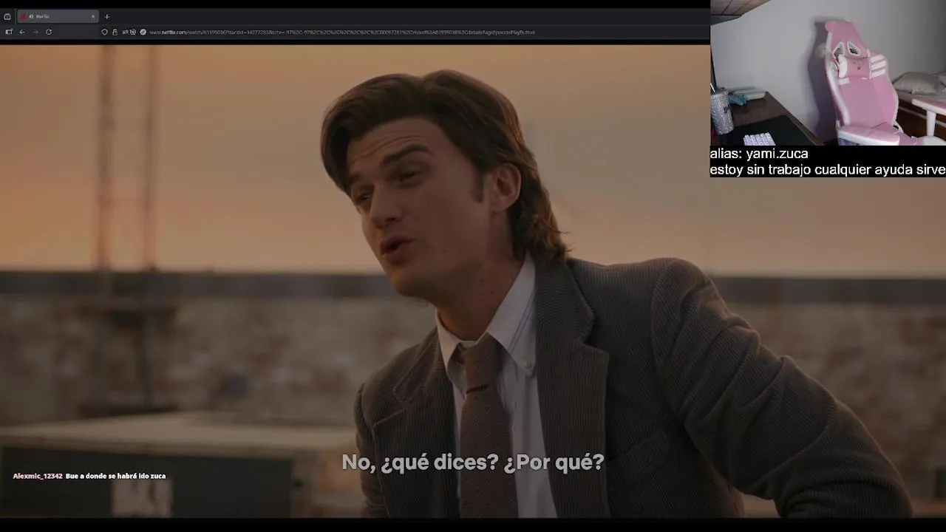Click 'estoy sin trabajo cualquier ayuda sirve' text

coord(828,170)
